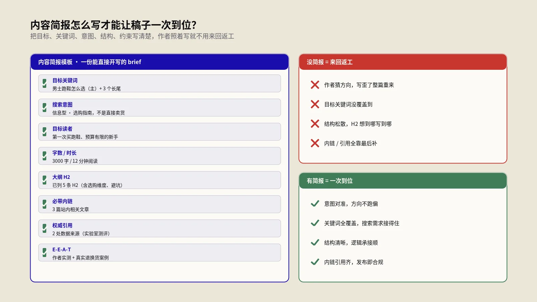
Task: Click the text 3000 字 / 12 分钟阅读
Action: pyautogui.click(x=75, y=161)
